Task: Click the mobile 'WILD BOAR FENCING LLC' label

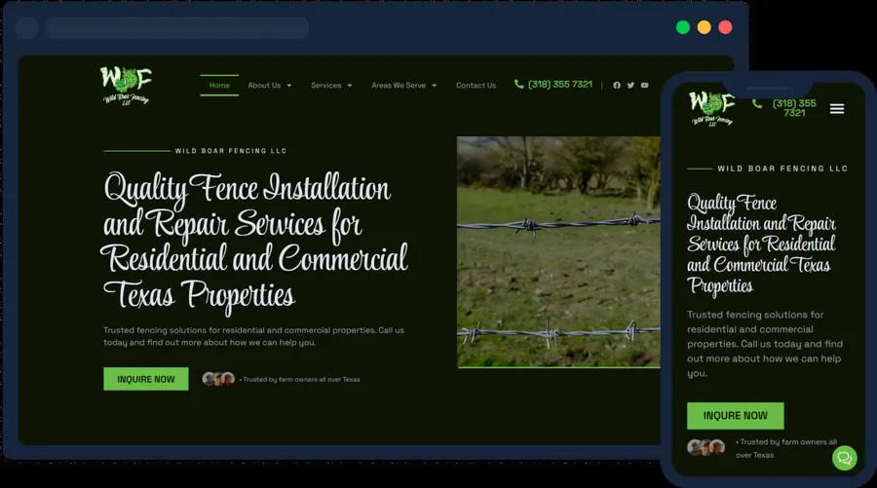Action: [782, 169]
